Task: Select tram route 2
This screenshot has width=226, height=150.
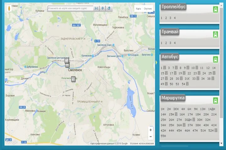Action: (x=166, y=43)
